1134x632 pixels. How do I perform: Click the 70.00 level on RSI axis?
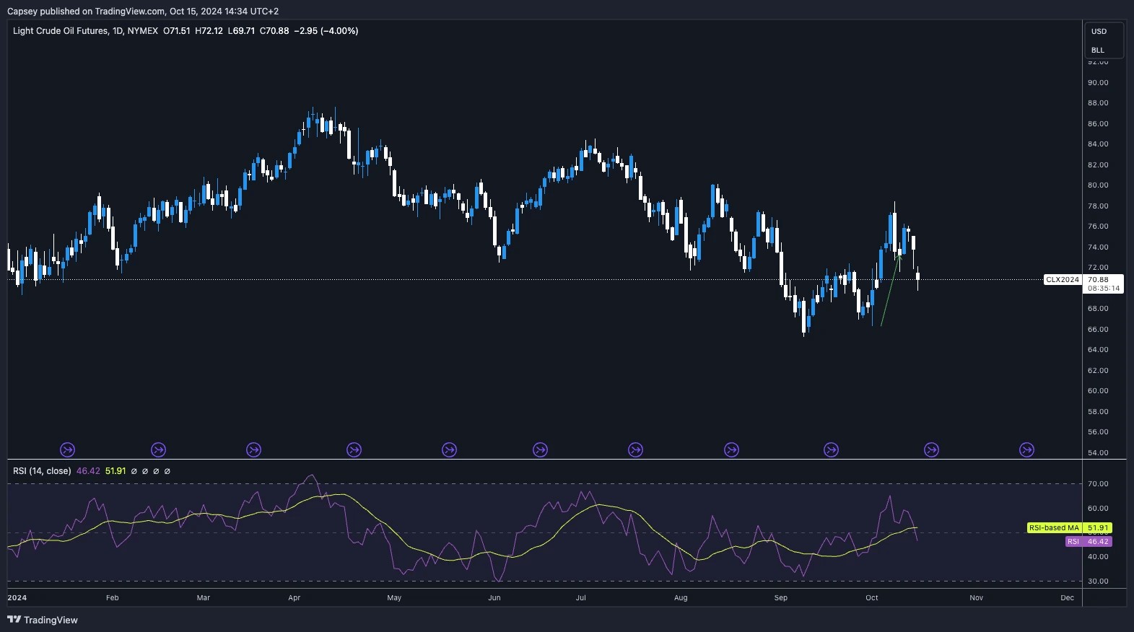click(x=1098, y=484)
